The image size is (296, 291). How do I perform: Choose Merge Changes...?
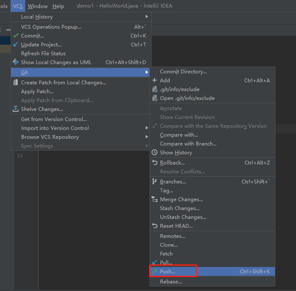pos(212,199)
